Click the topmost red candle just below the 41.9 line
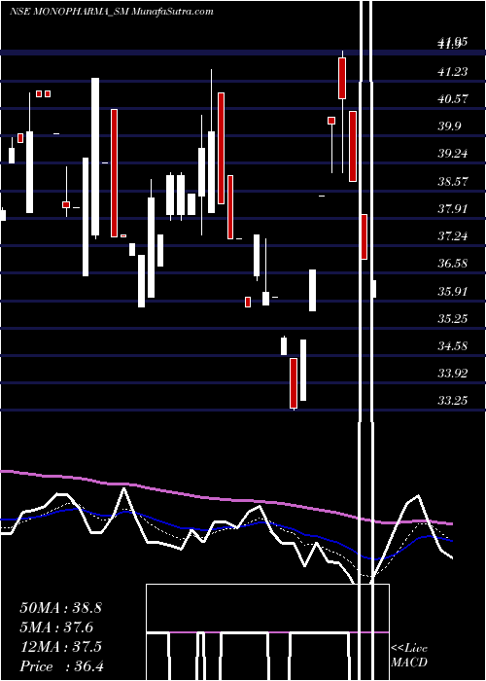Image resolution: width=486 pixels, height=681 pixels. point(342,78)
